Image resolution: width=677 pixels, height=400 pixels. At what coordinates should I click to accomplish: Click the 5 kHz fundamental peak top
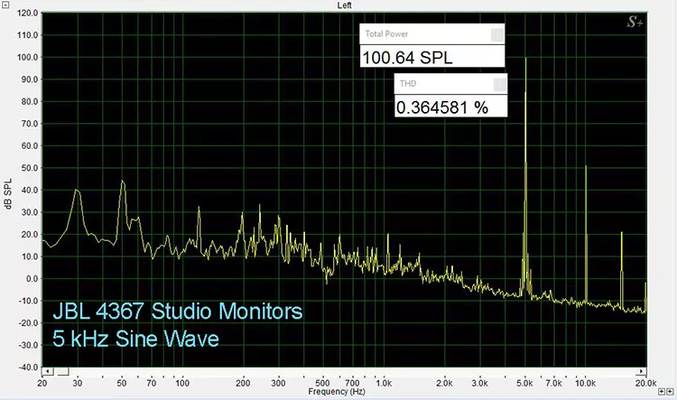click(x=525, y=59)
